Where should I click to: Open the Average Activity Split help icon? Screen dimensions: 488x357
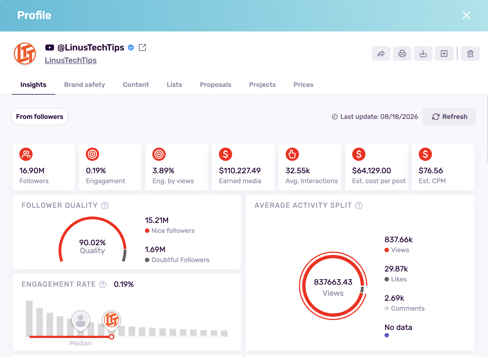(359, 206)
